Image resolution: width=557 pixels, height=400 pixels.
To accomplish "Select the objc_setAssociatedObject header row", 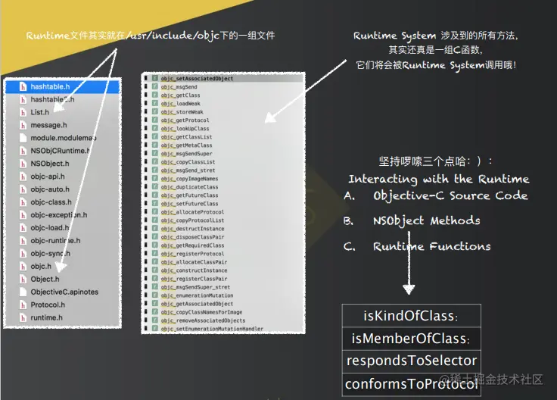I will point(223,78).
